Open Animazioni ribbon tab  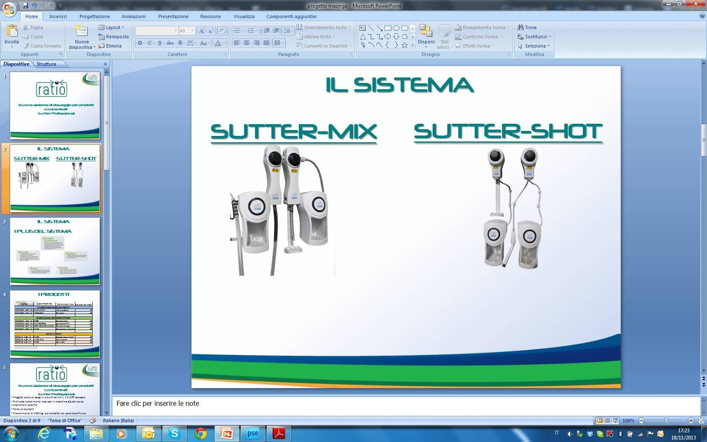(x=133, y=16)
